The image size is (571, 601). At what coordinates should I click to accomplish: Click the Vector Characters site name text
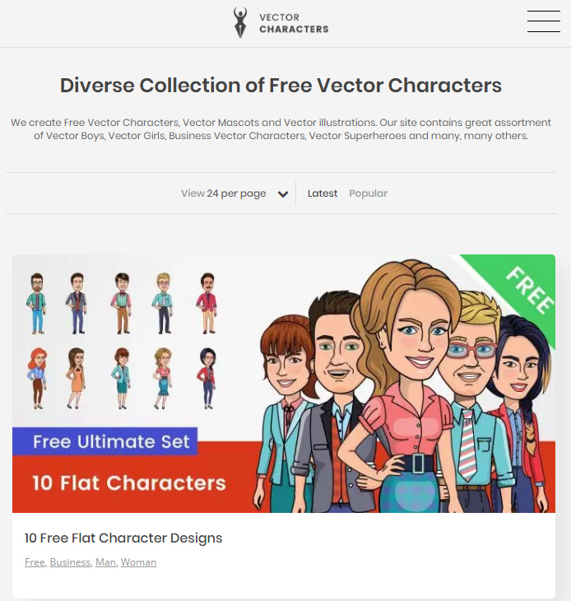click(x=294, y=23)
